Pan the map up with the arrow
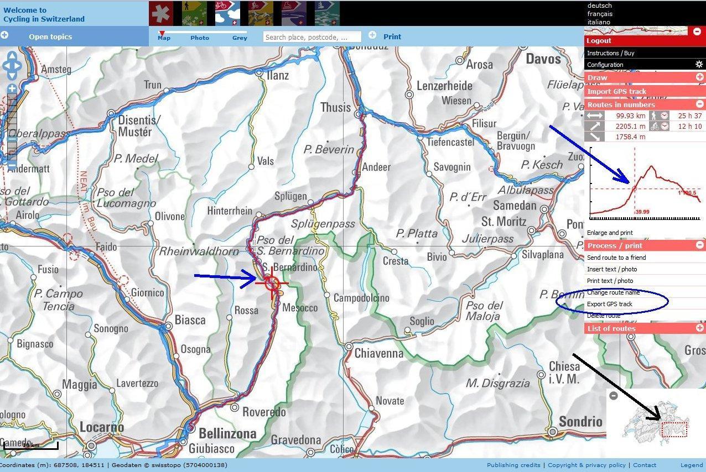This screenshot has height=472, width=706. (12, 56)
